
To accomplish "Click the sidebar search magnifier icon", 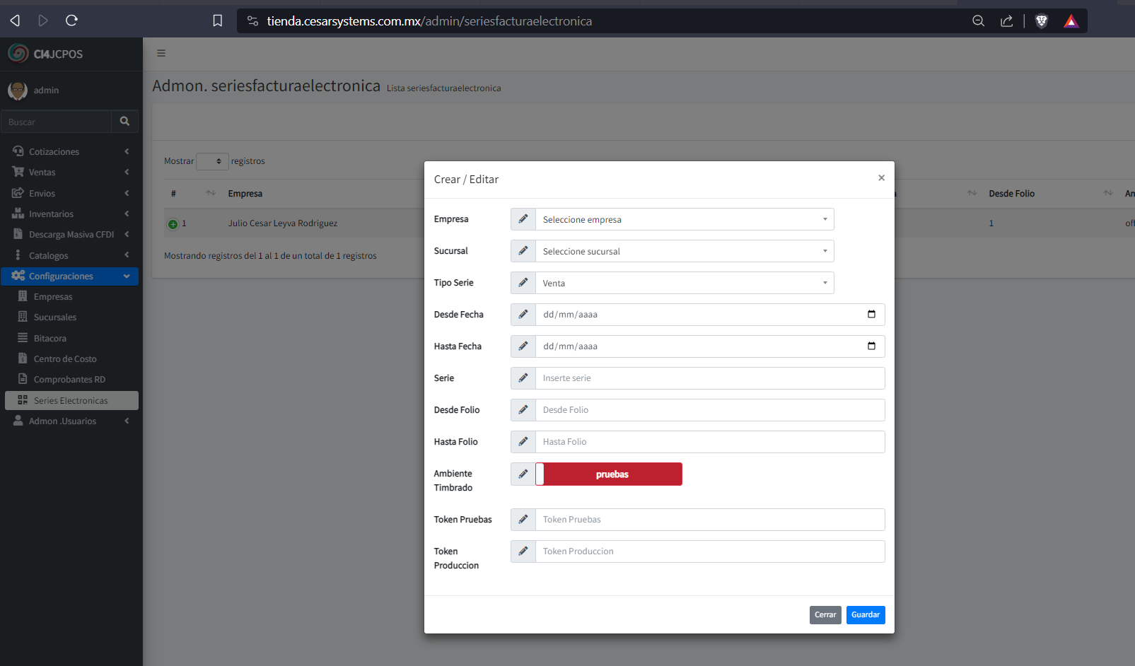I will tap(124, 122).
